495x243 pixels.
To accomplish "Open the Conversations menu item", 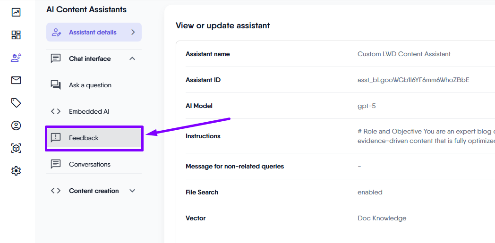I will click(89, 164).
